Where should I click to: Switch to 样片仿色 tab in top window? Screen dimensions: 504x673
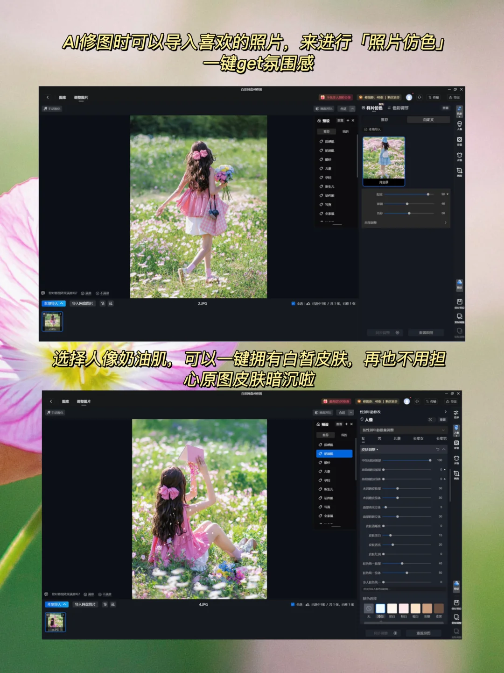tap(372, 108)
